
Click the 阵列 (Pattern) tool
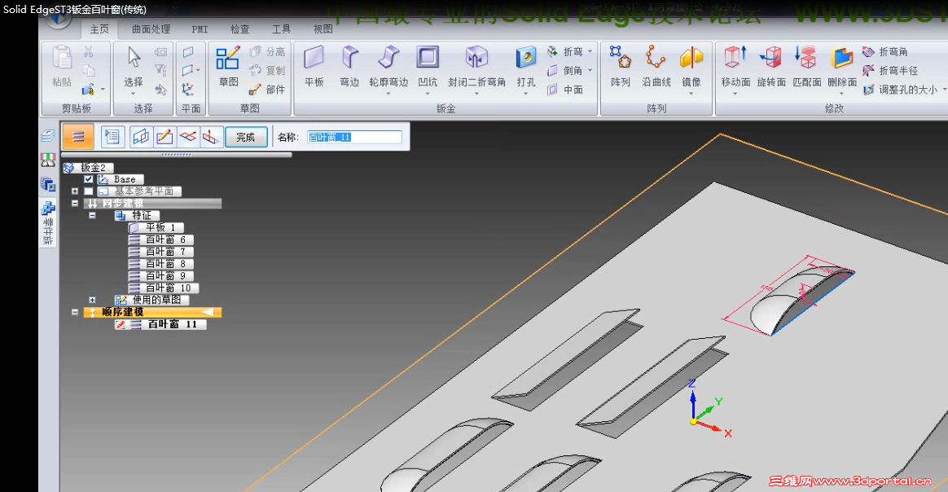(x=621, y=65)
